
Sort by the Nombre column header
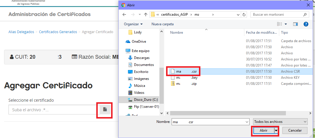pos(177,33)
